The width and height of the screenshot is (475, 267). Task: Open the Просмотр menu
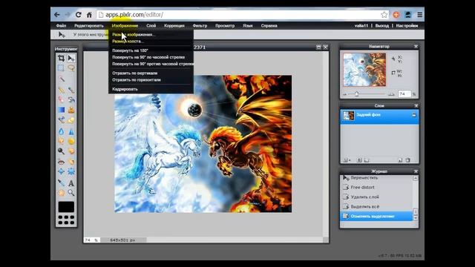pyautogui.click(x=225, y=26)
